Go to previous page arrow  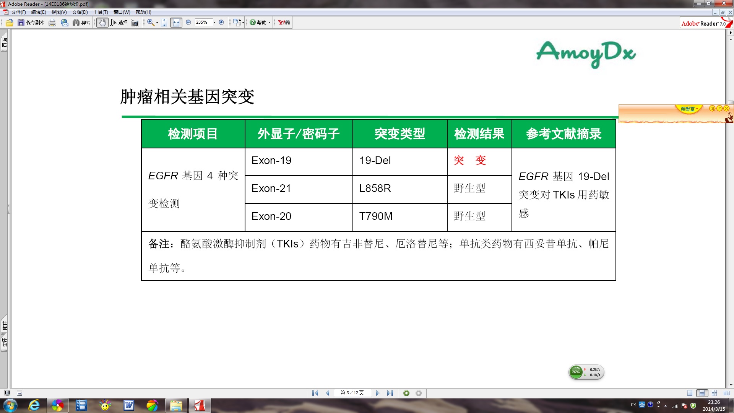pos(328,393)
